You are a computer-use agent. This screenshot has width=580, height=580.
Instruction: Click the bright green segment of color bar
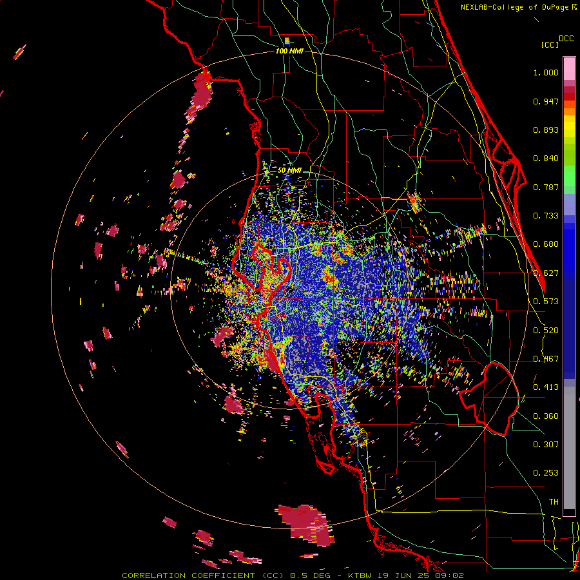point(569,176)
